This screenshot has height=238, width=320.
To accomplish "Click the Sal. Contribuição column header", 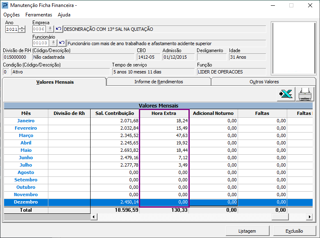I will pyautogui.click(x=115, y=113).
